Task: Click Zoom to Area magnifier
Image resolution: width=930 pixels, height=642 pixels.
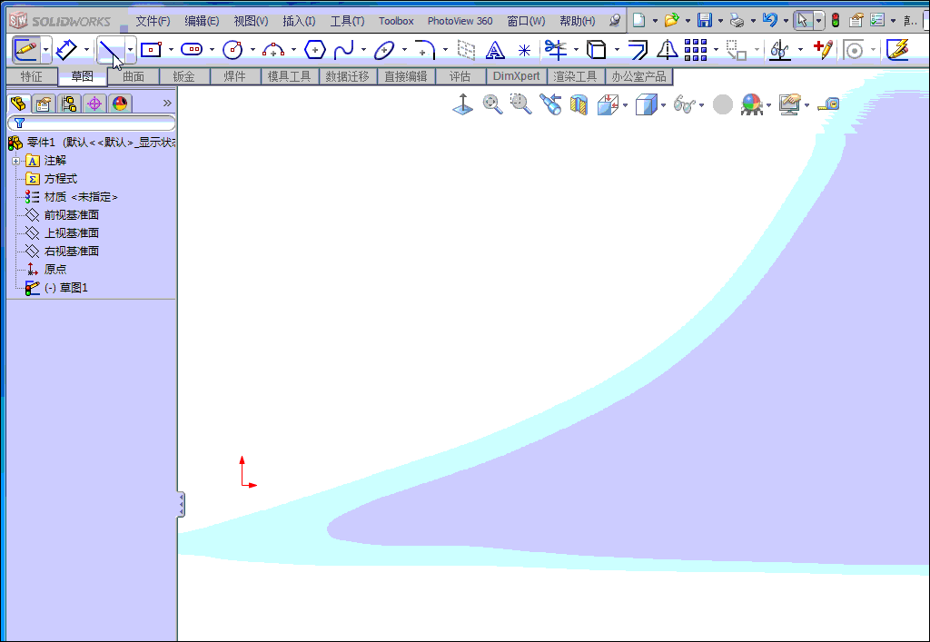Action: (520, 104)
